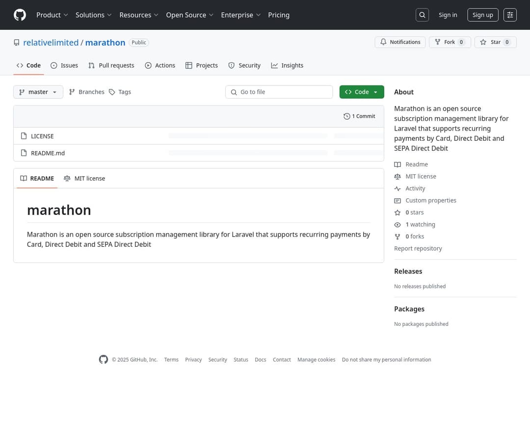Open footer Privacy link

193,360
